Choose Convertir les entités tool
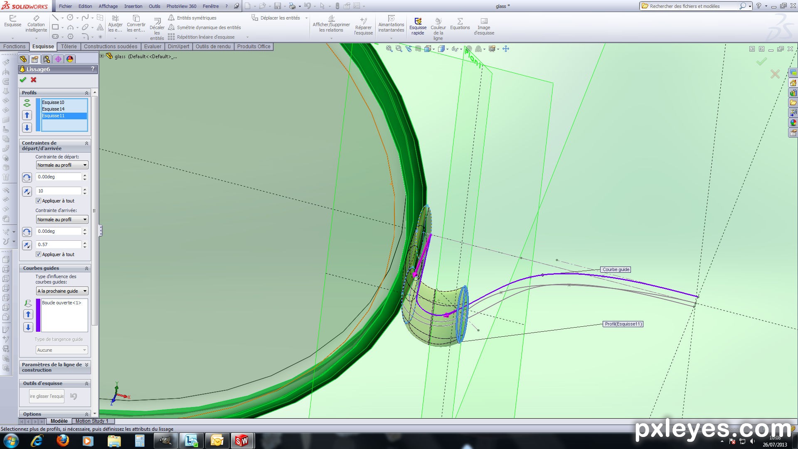 [136, 24]
